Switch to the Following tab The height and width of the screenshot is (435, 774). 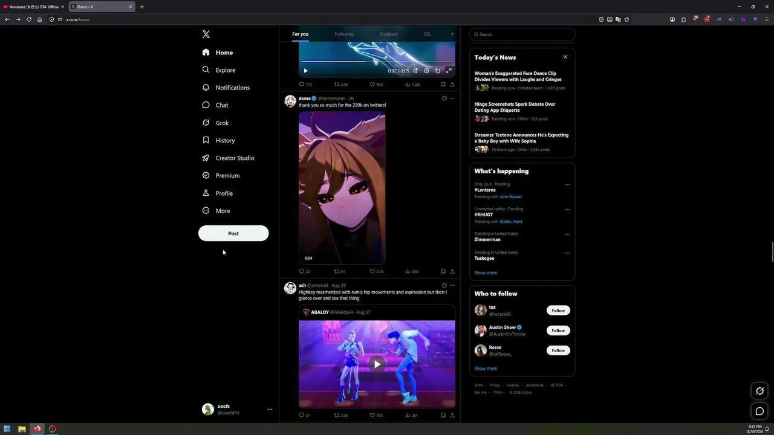344,34
